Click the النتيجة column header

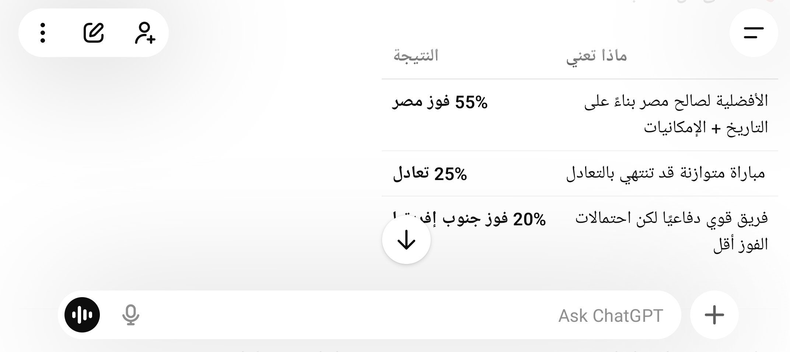point(416,56)
